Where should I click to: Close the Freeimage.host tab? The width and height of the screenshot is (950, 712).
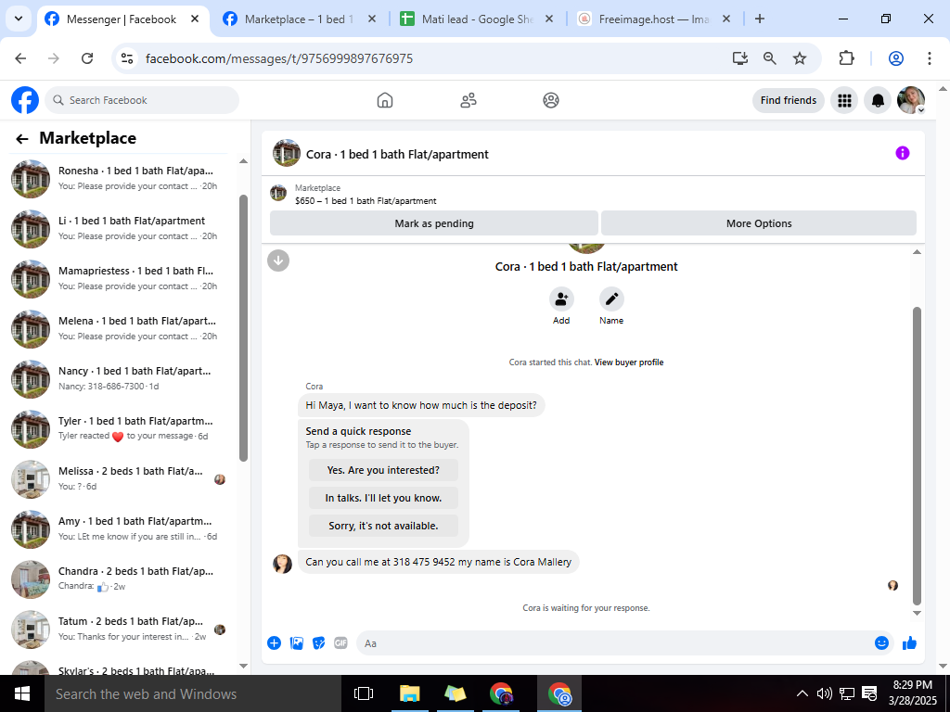click(x=726, y=19)
